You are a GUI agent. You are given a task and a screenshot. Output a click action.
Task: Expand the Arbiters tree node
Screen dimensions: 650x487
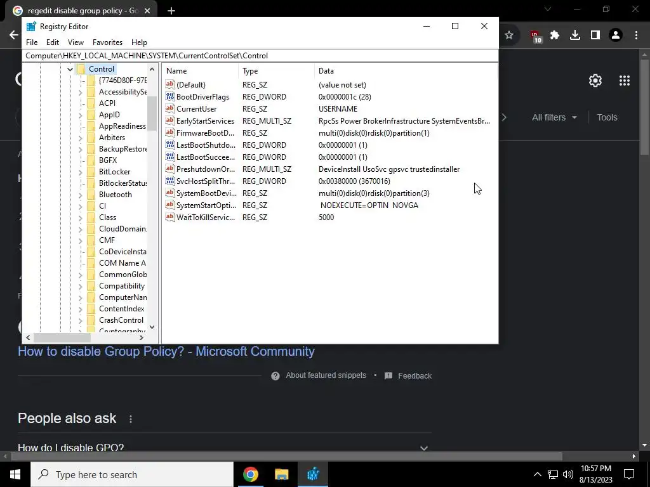click(81, 138)
